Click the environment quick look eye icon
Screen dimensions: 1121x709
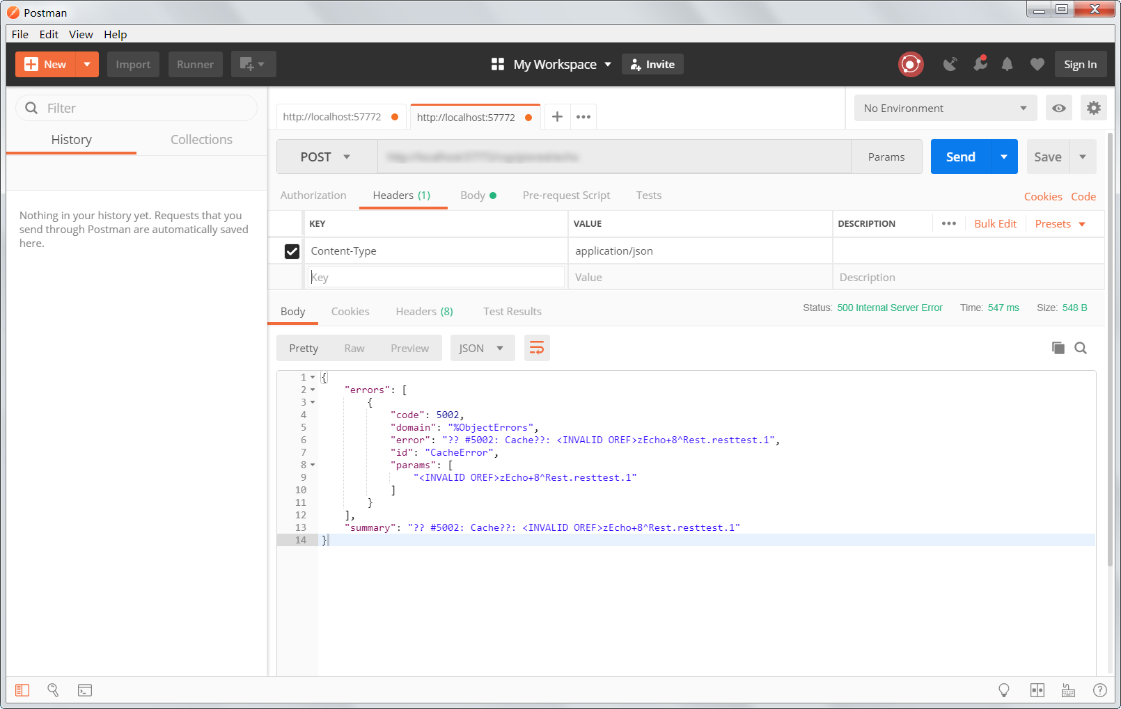click(x=1058, y=109)
